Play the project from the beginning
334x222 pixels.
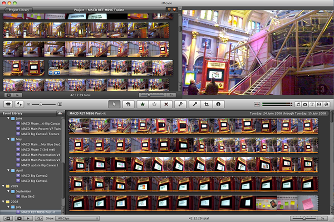point(8,95)
